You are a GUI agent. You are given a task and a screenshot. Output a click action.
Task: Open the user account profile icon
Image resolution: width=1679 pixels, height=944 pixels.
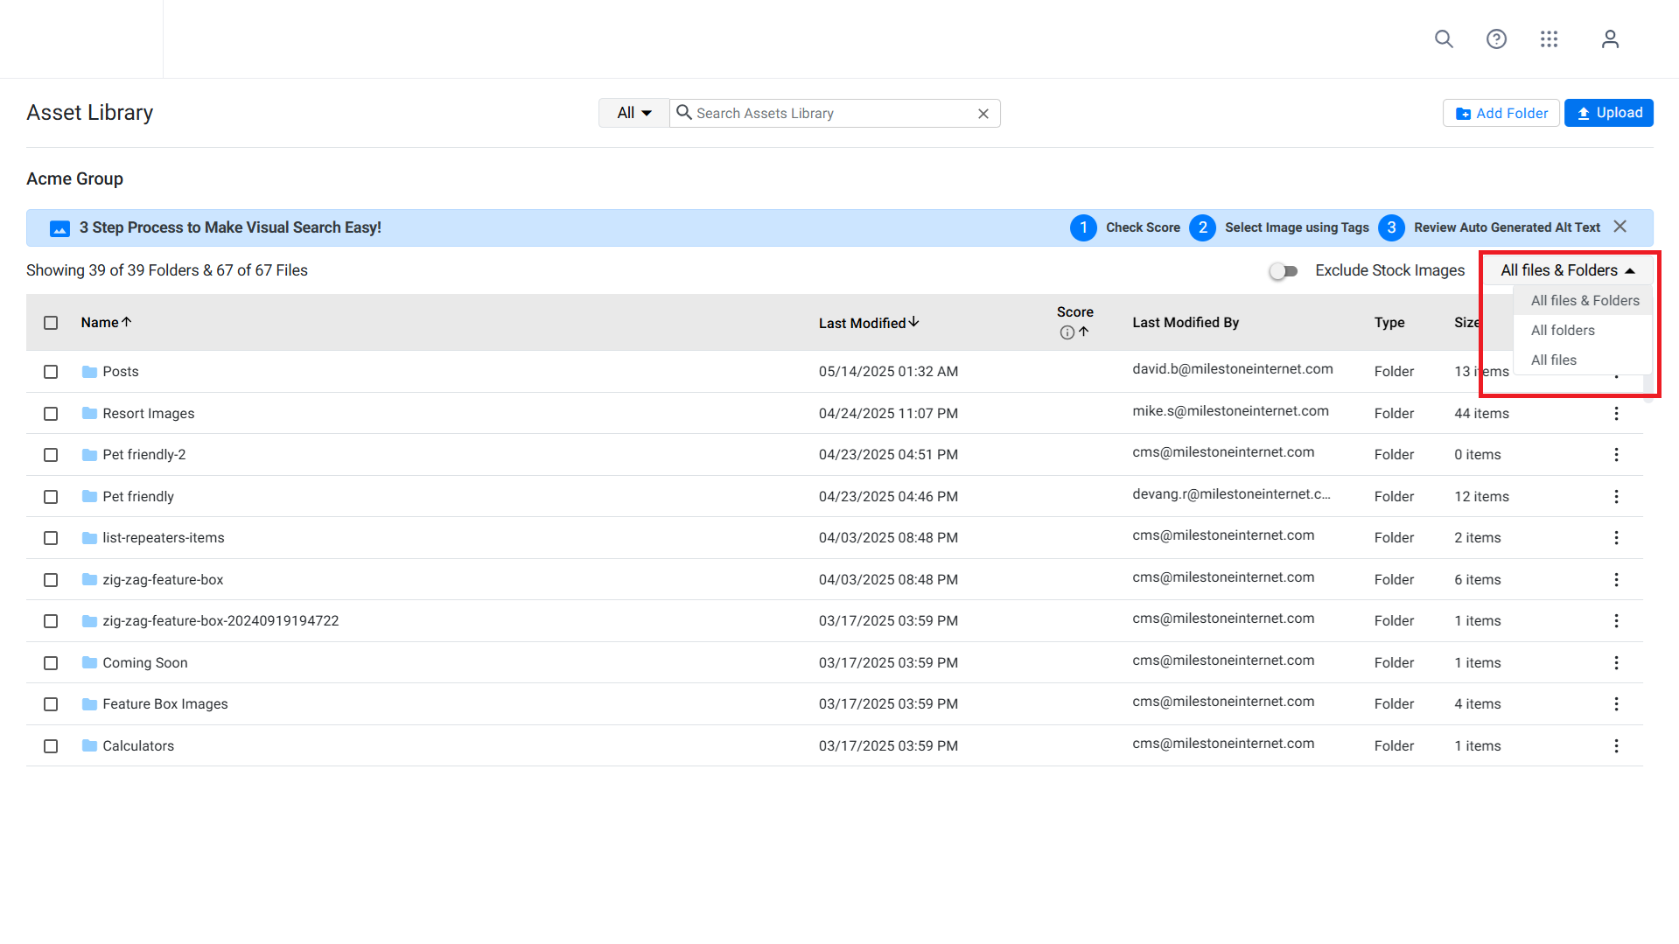(1610, 39)
